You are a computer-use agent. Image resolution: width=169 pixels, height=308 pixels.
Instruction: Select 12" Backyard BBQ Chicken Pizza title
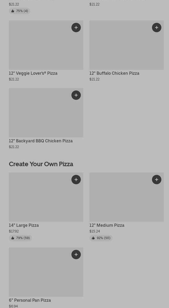tap(41, 141)
